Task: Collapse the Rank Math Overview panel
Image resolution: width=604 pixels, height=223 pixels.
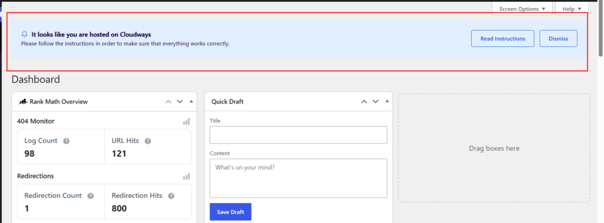Action: pos(192,102)
